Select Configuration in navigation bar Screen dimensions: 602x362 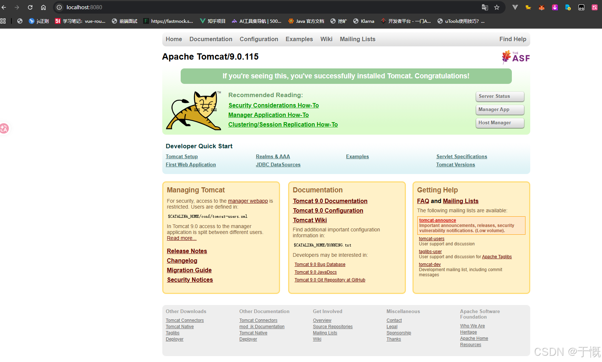click(259, 39)
